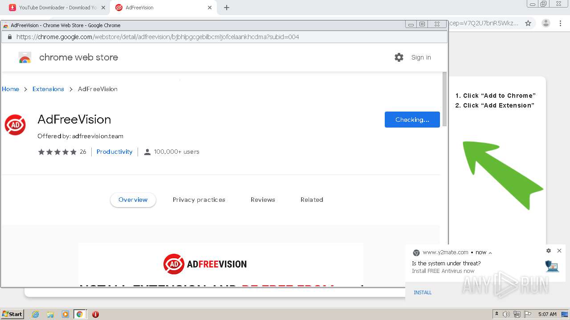Click 'Offered by: adfreevision.team' text
The width and height of the screenshot is (570, 320).
coord(80,136)
